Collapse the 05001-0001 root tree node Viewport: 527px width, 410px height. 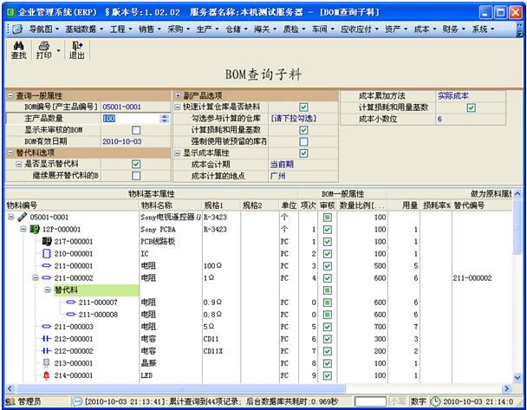11,217
